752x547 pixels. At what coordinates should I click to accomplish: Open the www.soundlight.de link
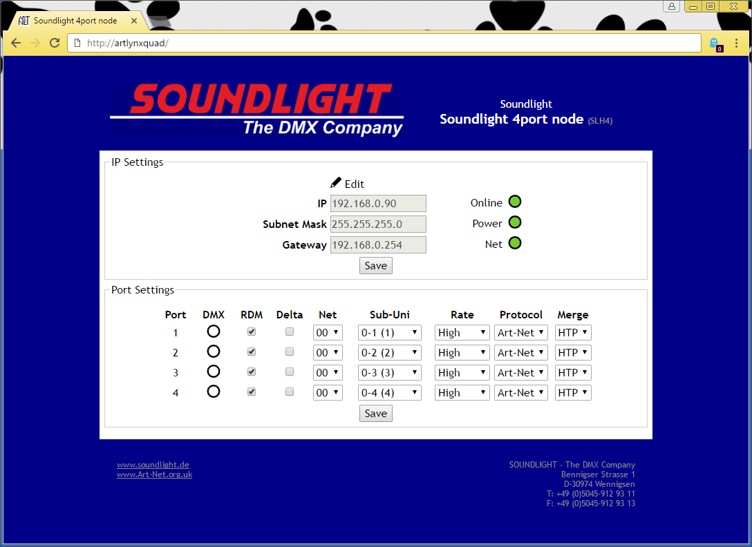click(153, 465)
